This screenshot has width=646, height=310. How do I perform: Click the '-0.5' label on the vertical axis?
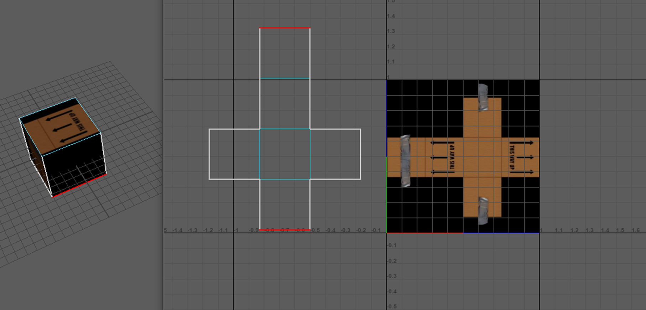392,306
